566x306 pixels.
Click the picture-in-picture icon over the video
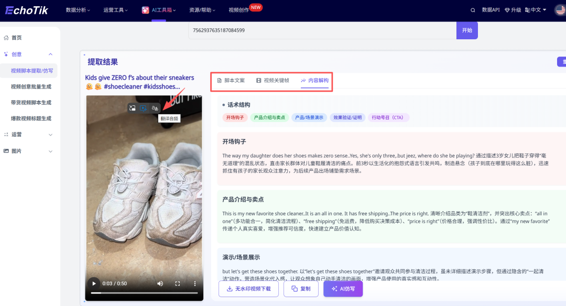coord(133,108)
